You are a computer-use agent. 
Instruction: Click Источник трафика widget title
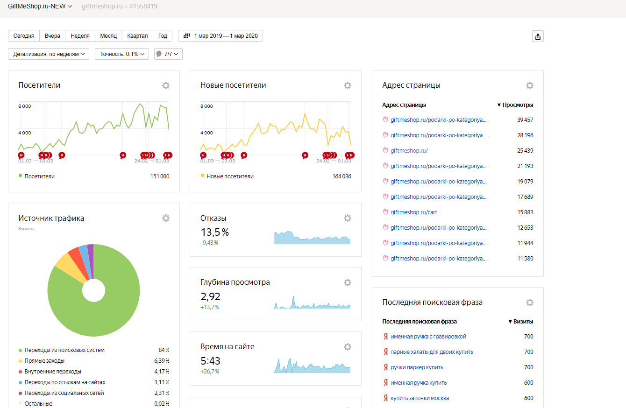click(51, 218)
